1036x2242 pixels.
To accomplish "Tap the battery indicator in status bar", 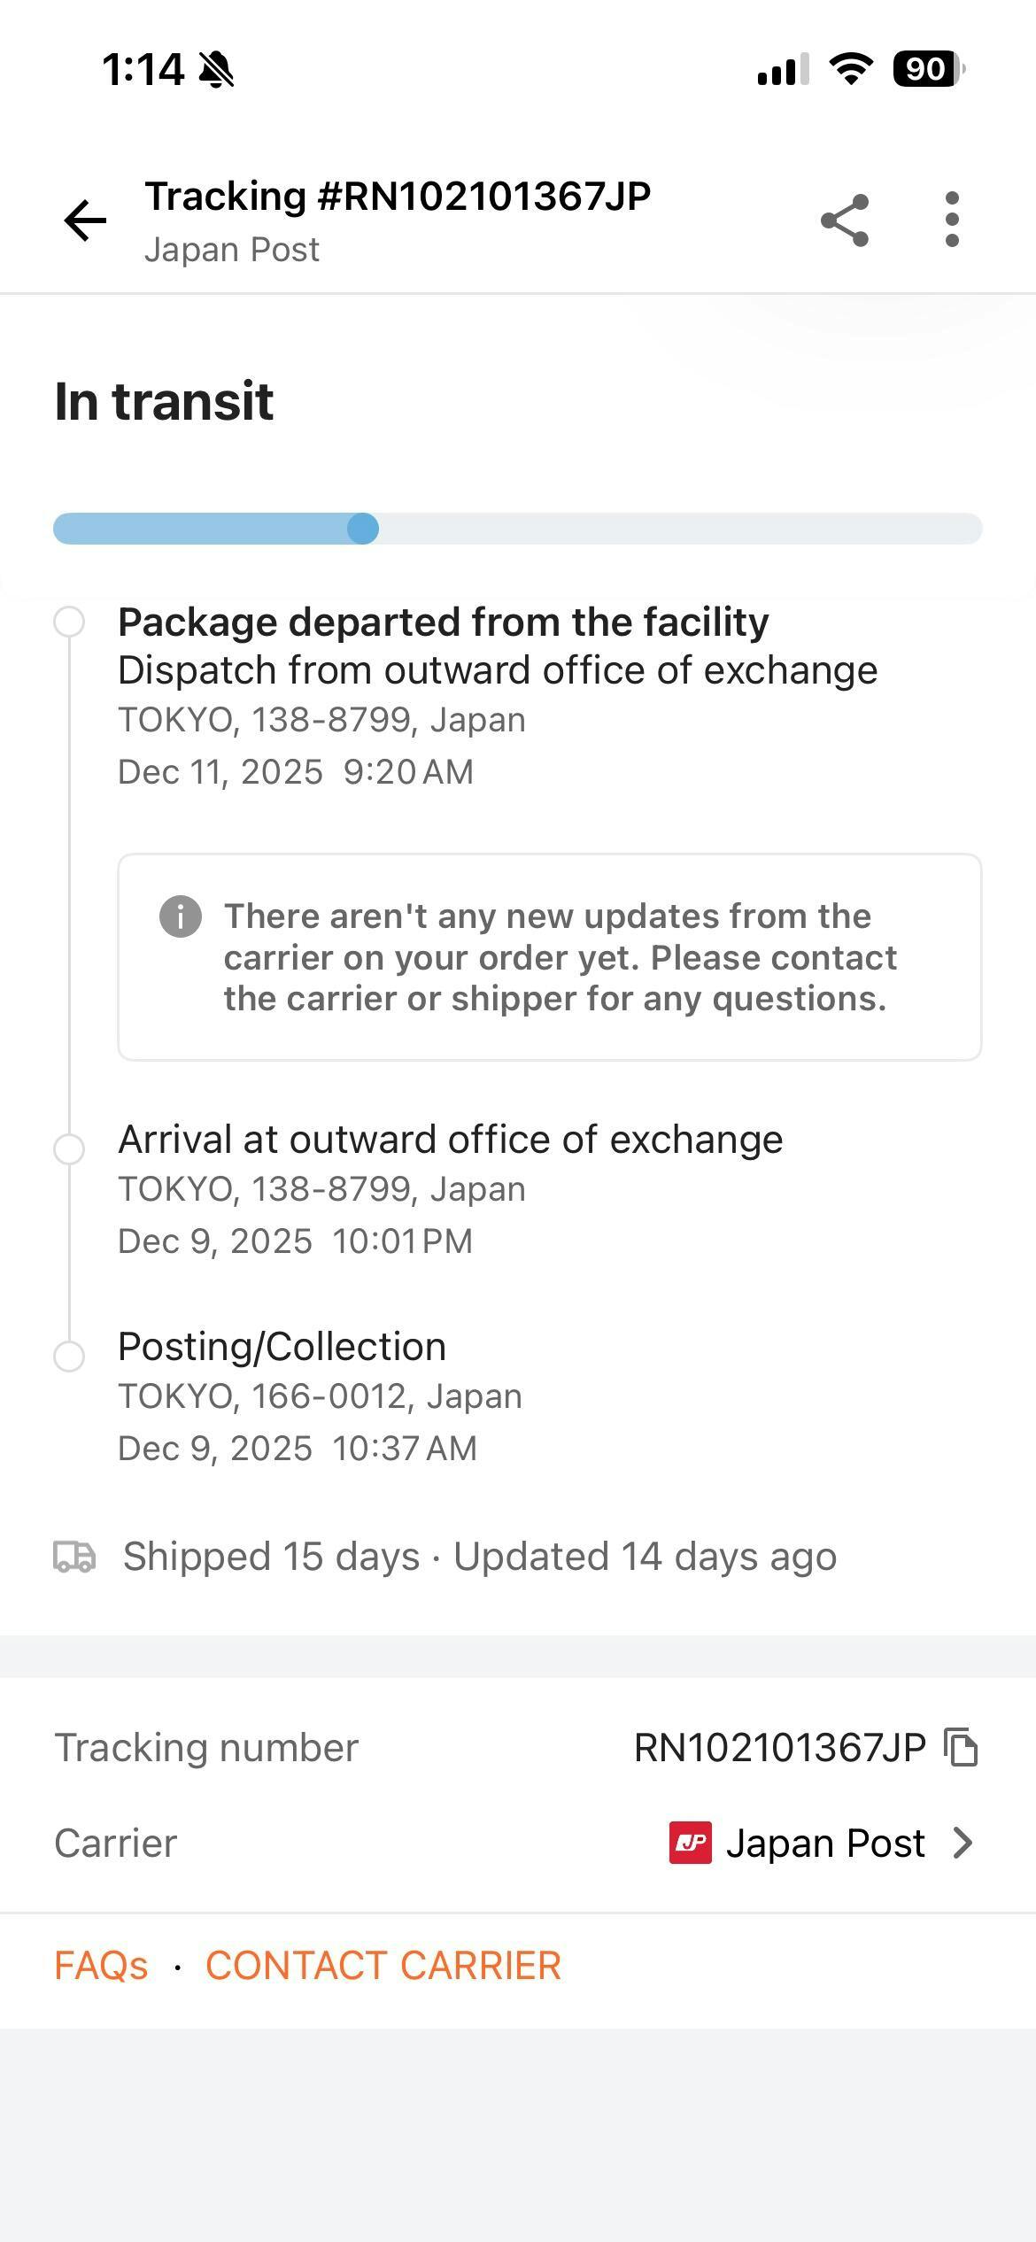I will point(927,69).
